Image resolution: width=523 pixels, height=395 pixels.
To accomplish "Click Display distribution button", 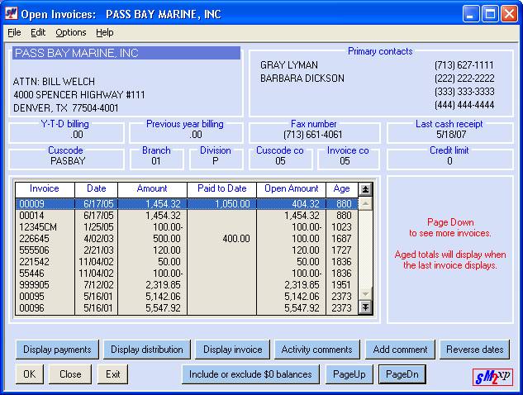I will tap(147, 350).
